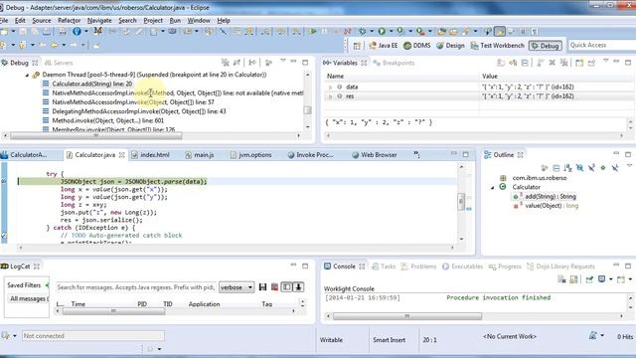This screenshot has width=636, height=358.
Task: Select the All messages saved filter
Action: tap(28, 298)
